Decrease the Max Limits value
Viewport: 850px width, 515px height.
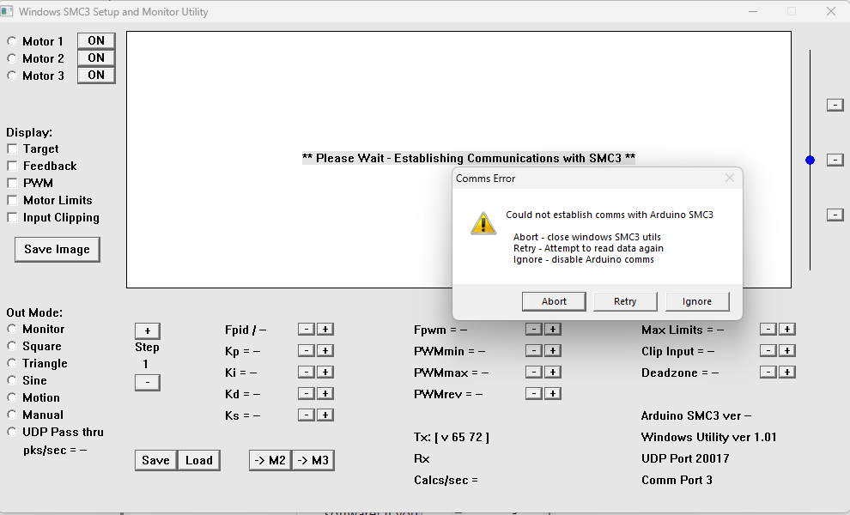pos(768,329)
